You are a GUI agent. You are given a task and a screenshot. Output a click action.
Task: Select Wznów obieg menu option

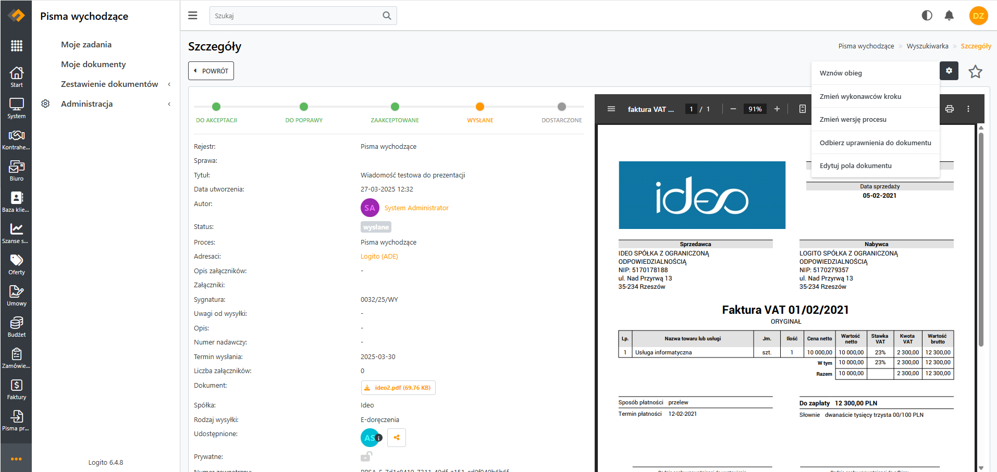875,73
